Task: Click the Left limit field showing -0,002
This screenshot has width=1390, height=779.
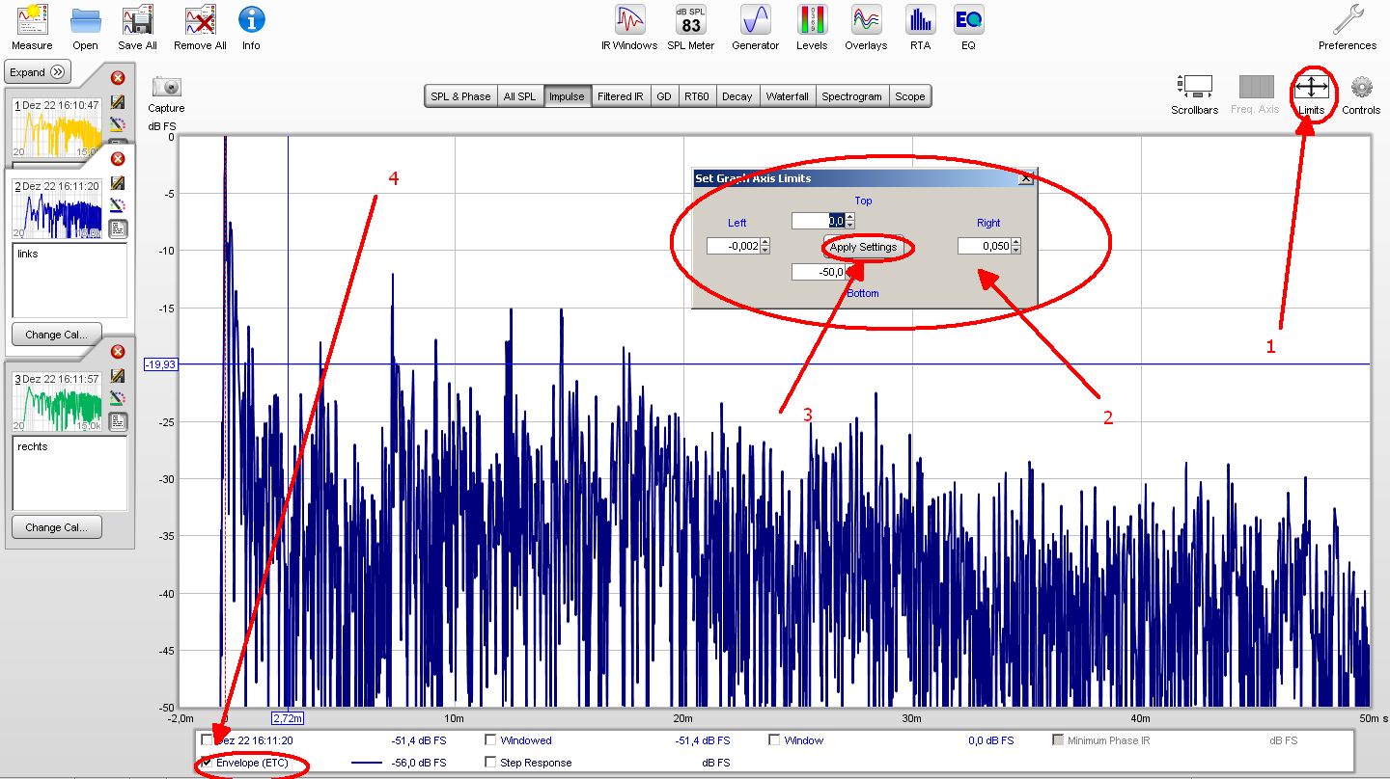Action: (x=734, y=246)
